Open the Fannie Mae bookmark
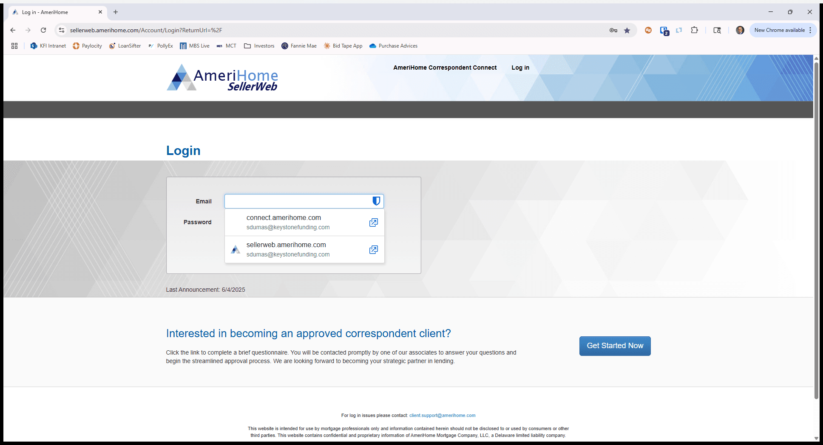The image size is (823, 445). pyautogui.click(x=299, y=46)
